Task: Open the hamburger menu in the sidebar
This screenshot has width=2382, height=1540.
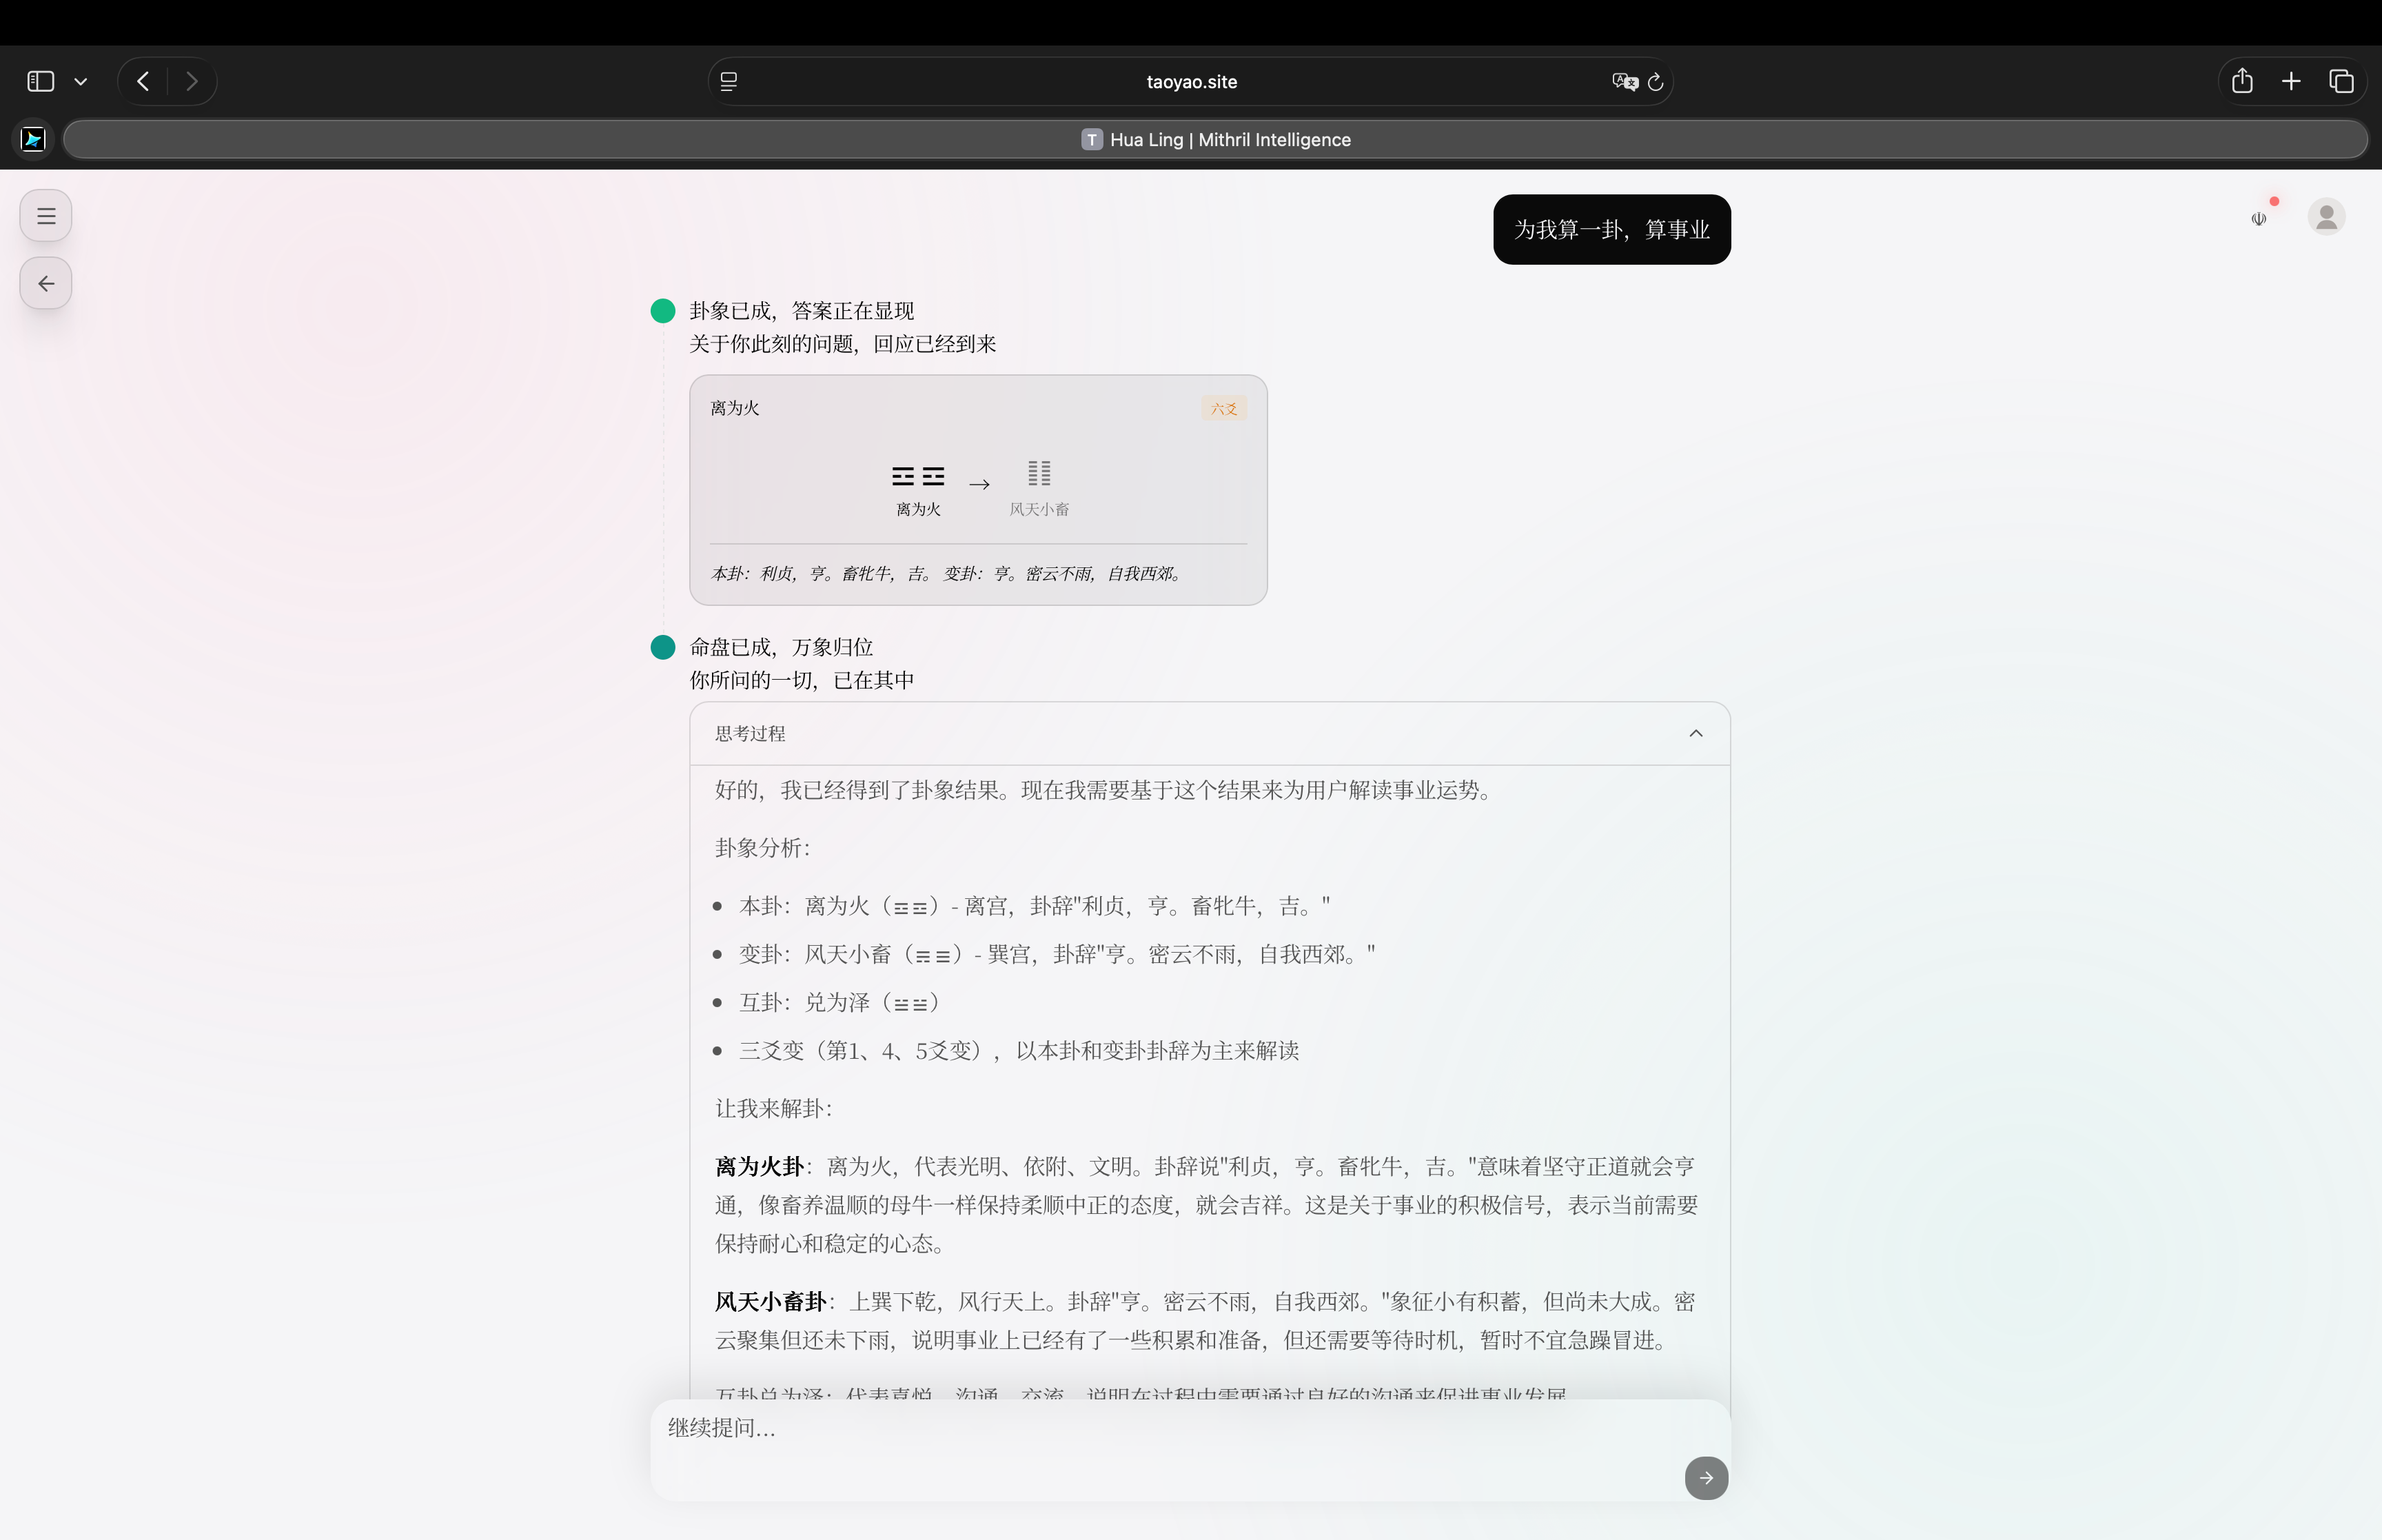Action: pyautogui.click(x=46, y=216)
